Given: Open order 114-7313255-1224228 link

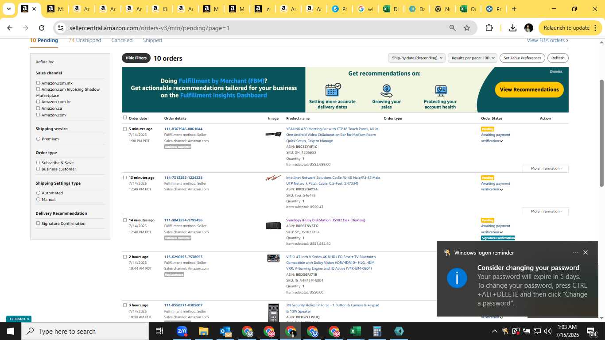Looking at the screenshot, I should point(183,178).
